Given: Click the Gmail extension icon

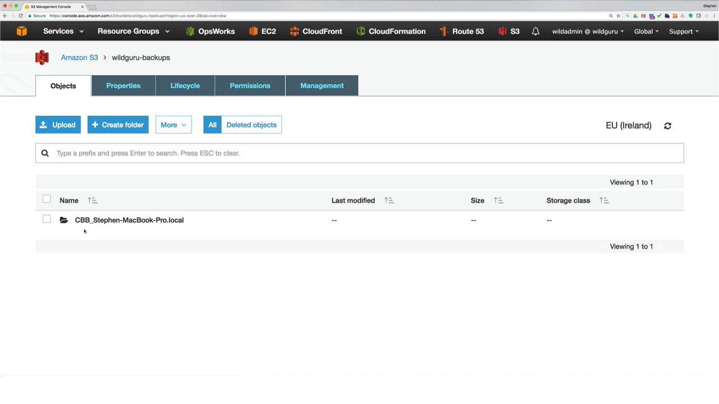Looking at the screenshot, I should click(x=643, y=16).
